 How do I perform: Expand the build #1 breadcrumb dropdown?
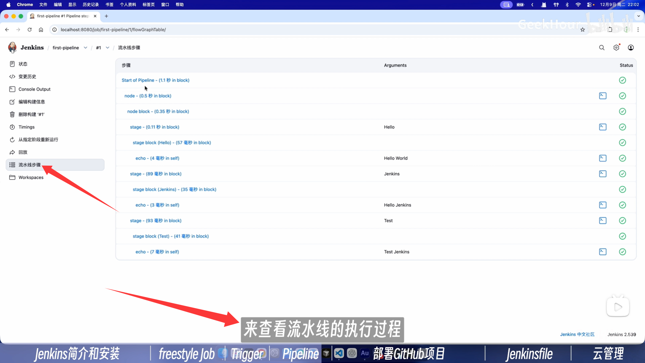(x=107, y=48)
